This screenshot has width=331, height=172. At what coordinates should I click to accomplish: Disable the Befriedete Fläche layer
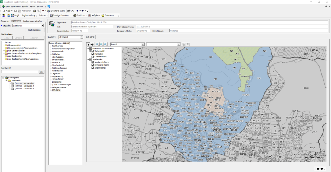point(93,65)
